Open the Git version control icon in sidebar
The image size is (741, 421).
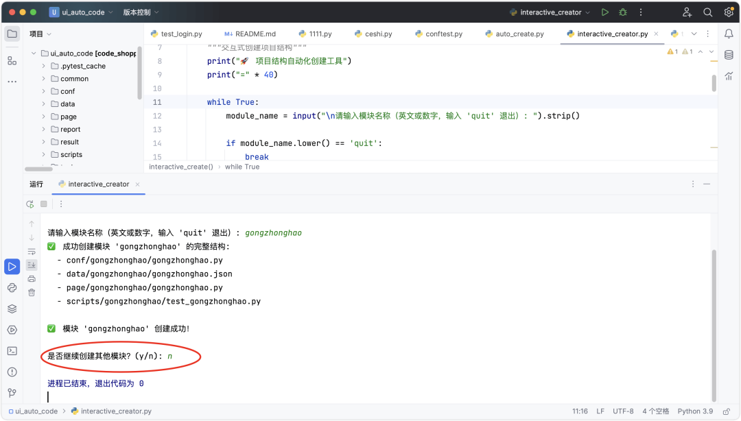pyautogui.click(x=12, y=393)
